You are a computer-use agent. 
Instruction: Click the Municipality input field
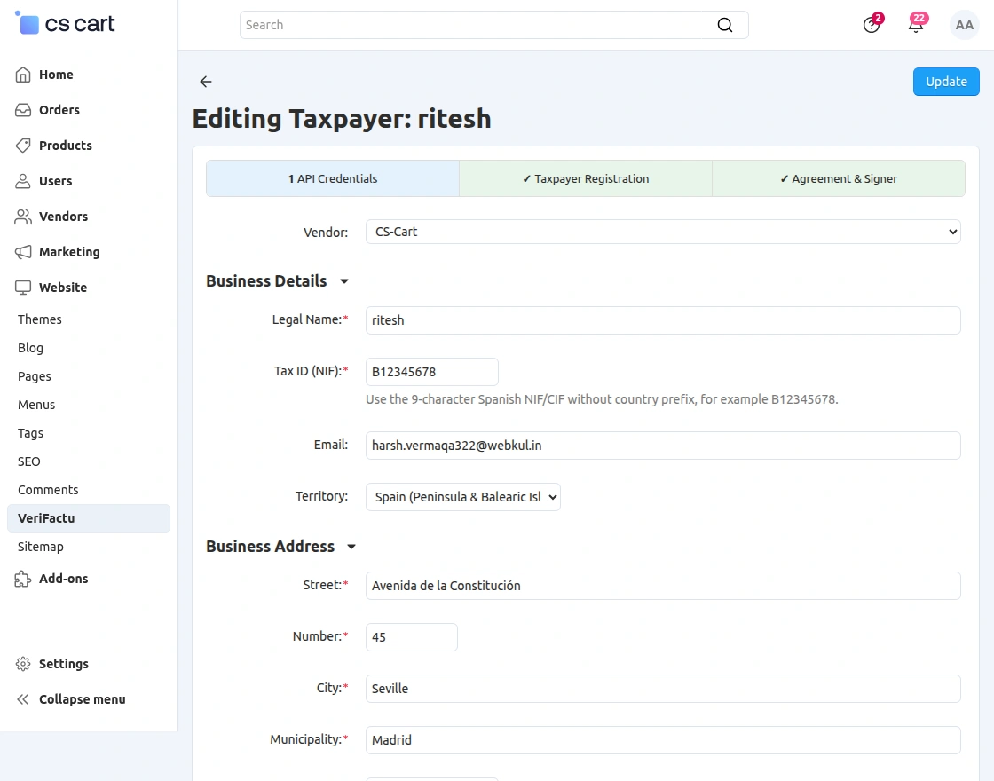tap(663, 740)
